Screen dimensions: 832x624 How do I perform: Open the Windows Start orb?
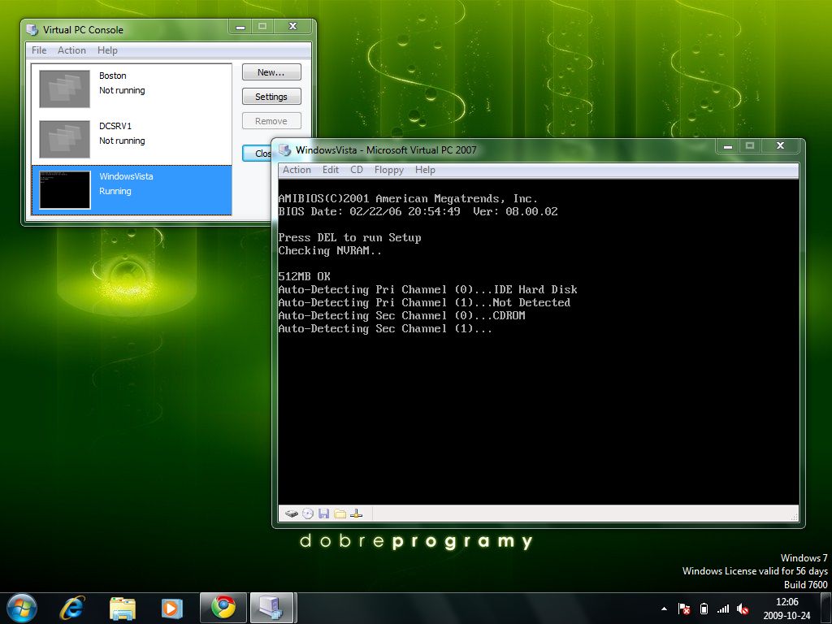22,608
